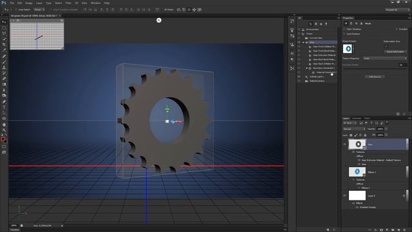This screenshot has width=412, height=232.
Task: Open the Image menu
Action: [29, 3]
